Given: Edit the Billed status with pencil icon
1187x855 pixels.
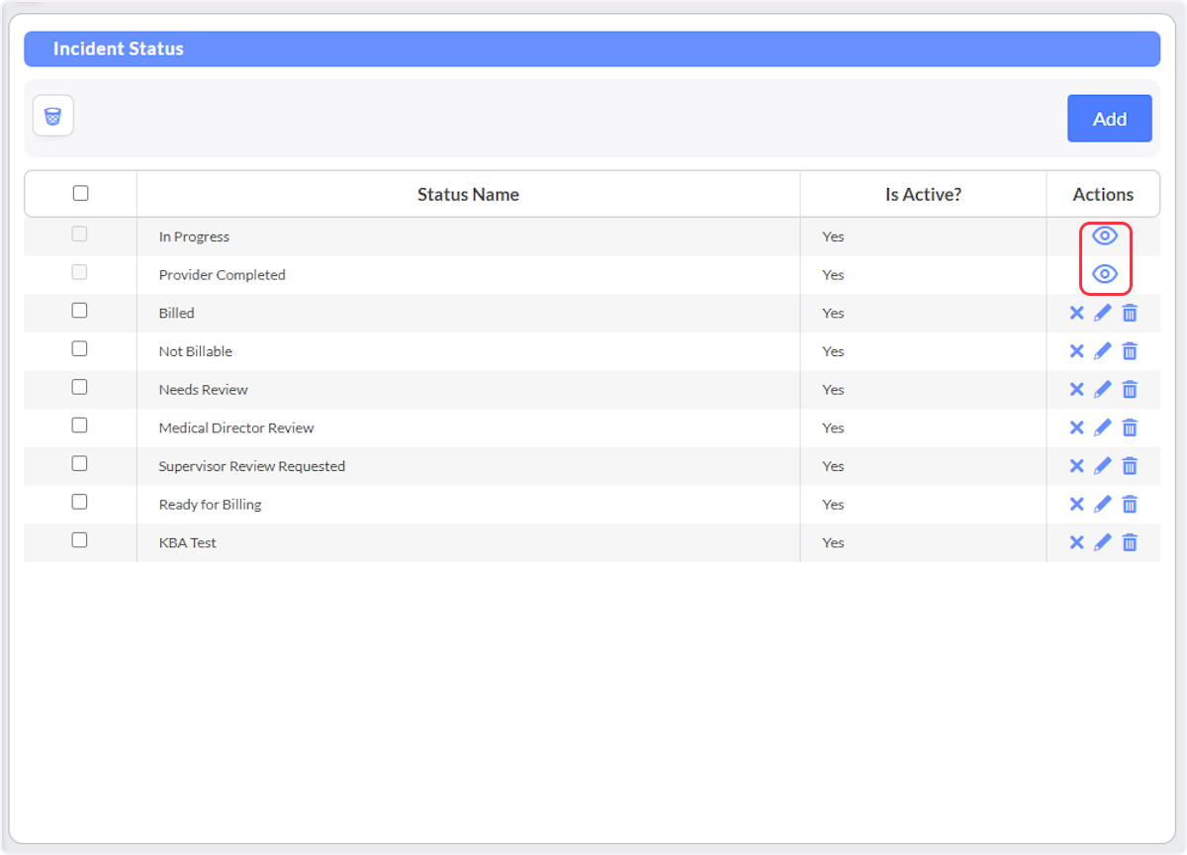Looking at the screenshot, I should point(1103,313).
